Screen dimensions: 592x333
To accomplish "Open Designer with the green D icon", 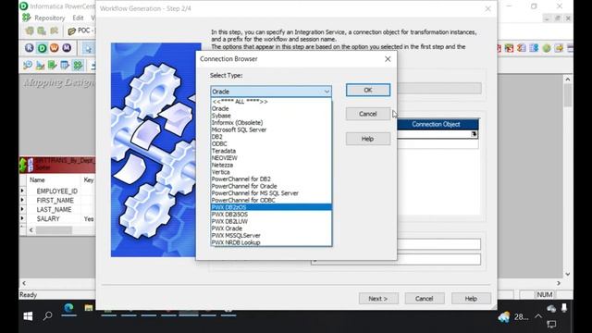I will point(42,48).
